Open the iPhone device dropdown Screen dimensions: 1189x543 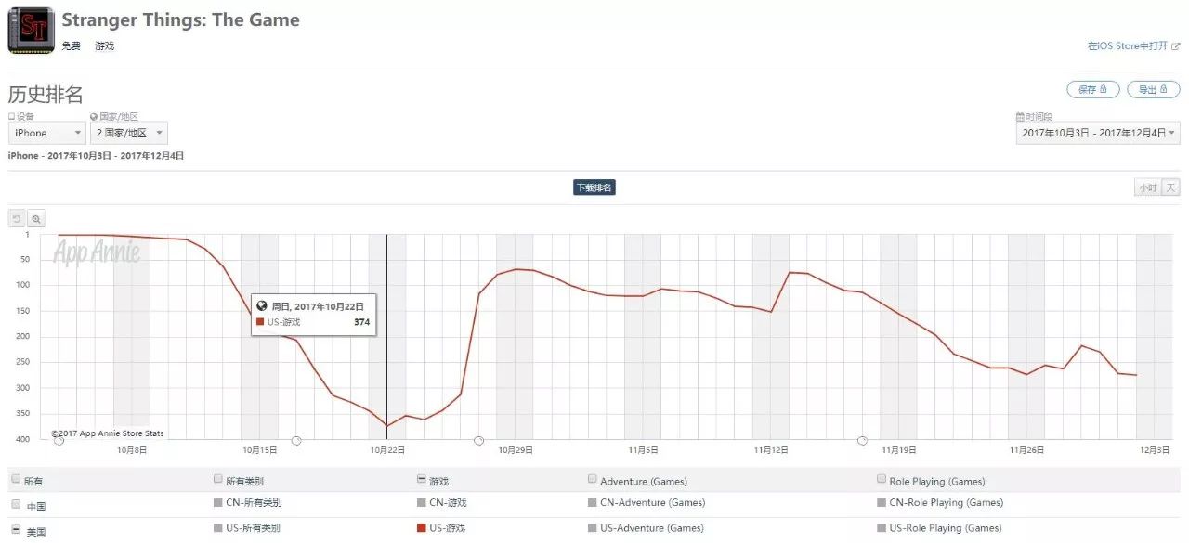[47, 133]
